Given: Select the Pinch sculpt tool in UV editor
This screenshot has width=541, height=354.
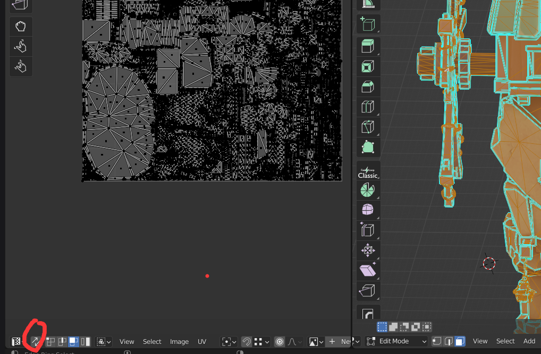Looking at the screenshot, I should coord(21,66).
